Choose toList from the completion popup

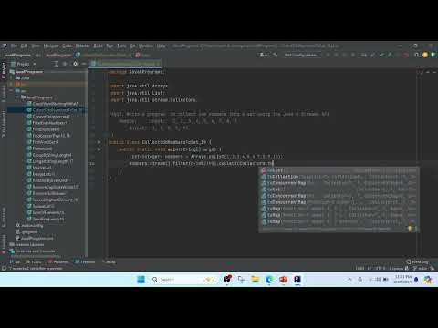click(x=339, y=170)
